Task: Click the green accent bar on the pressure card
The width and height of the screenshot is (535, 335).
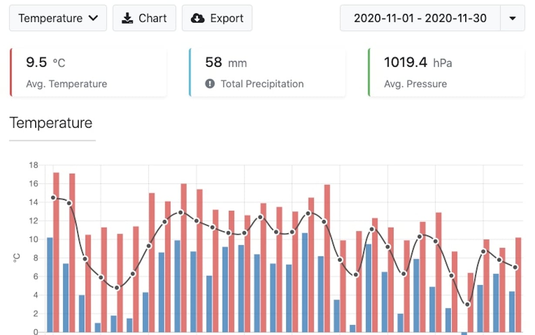Action: tap(368, 71)
